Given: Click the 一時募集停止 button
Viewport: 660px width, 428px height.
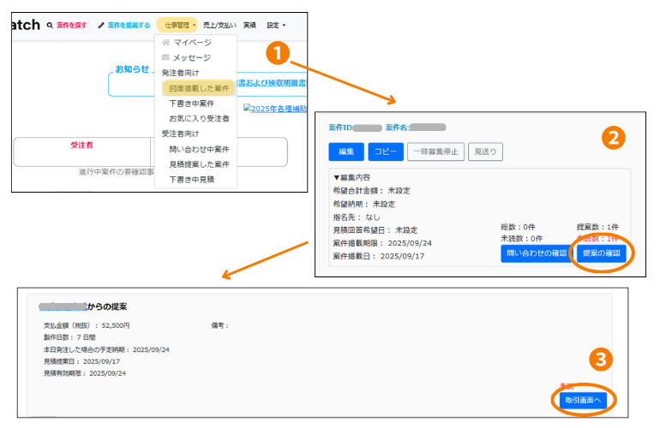Looking at the screenshot, I should click(435, 152).
